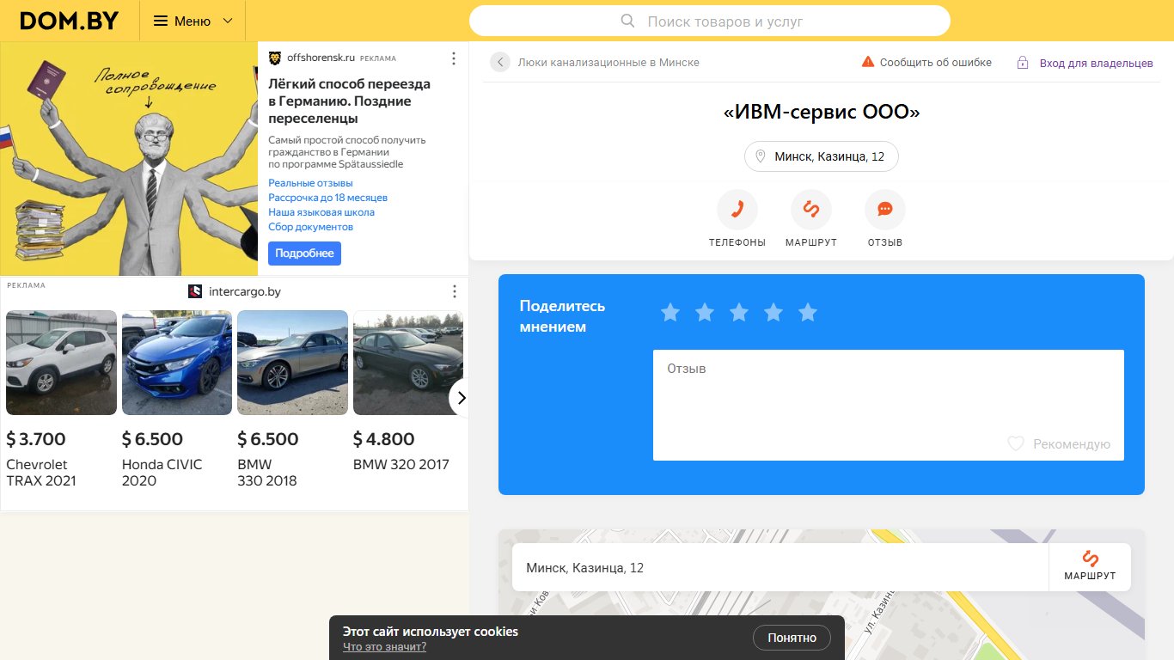Click the Подробнее ad button

(x=304, y=254)
